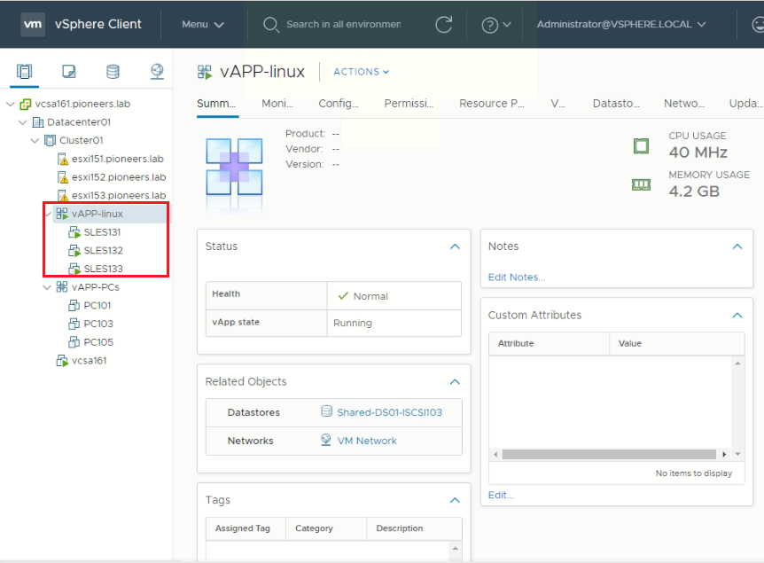Image resolution: width=764 pixels, height=563 pixels.
Task: Click the search in all environments field
Action: click(344, 24)
